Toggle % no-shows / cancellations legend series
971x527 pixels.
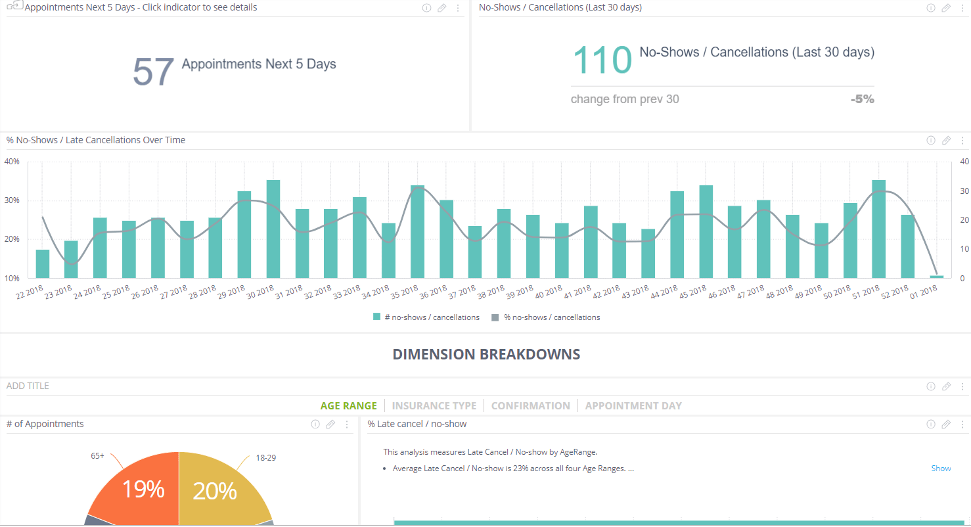coord(545,317)
